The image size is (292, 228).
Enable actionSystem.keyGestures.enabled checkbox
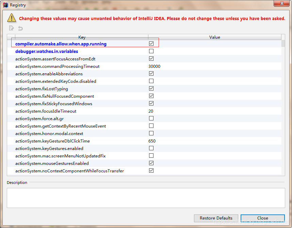pyautogui.click(x=151, y=148)
